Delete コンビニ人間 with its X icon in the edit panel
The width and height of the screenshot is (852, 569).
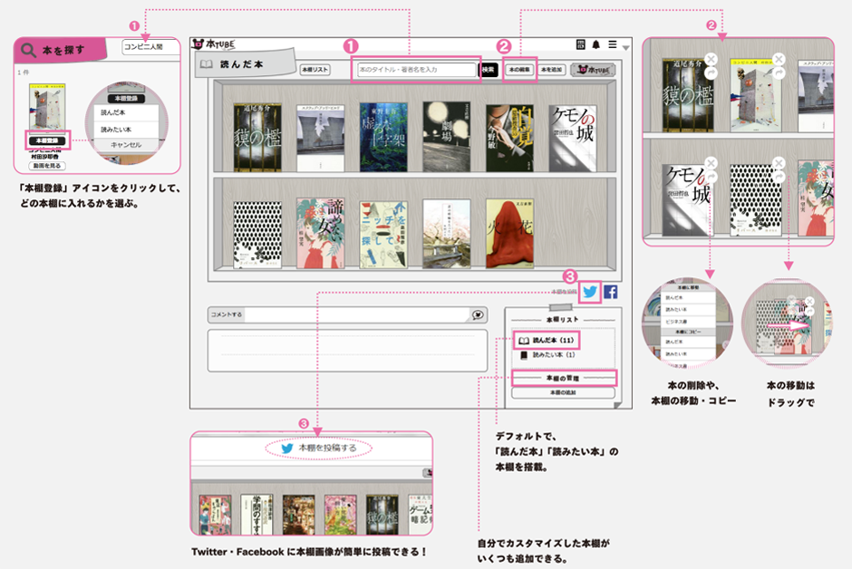pos(779,59)
